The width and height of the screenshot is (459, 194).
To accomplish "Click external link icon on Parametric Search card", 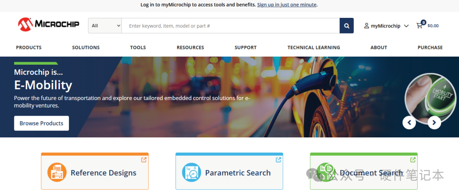I will point(278,160).
